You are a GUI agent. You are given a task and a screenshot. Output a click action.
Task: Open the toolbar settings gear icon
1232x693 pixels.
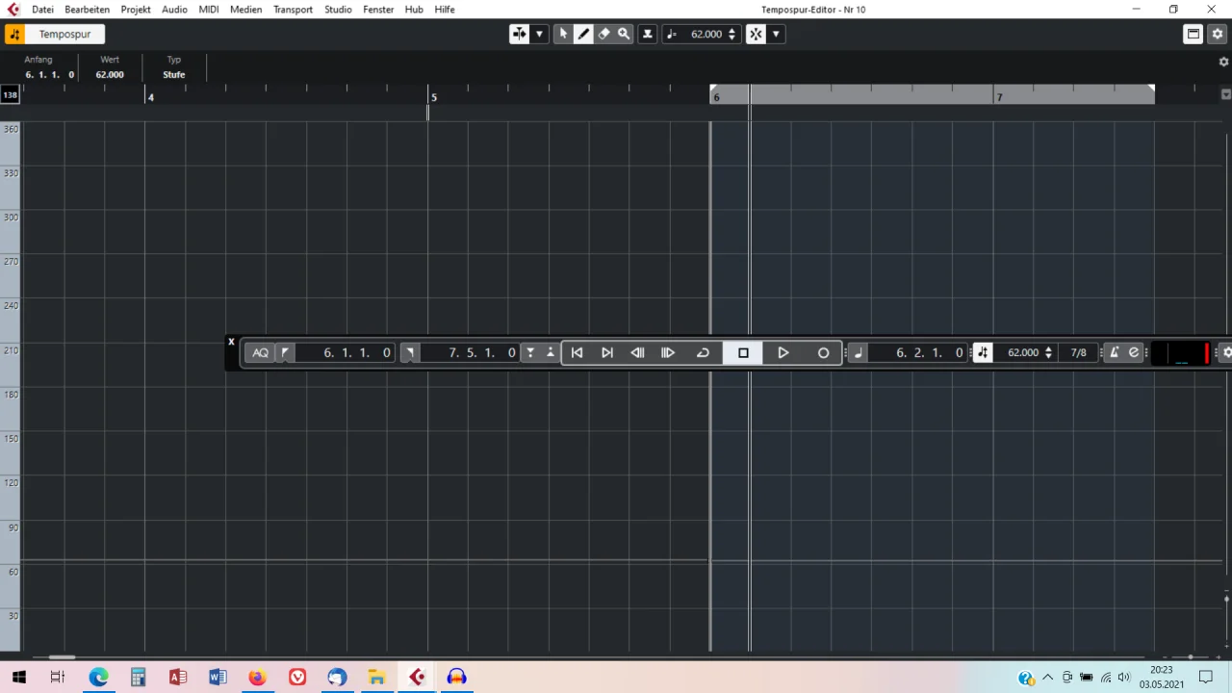pyautogui.click(x=1218, y=34)
